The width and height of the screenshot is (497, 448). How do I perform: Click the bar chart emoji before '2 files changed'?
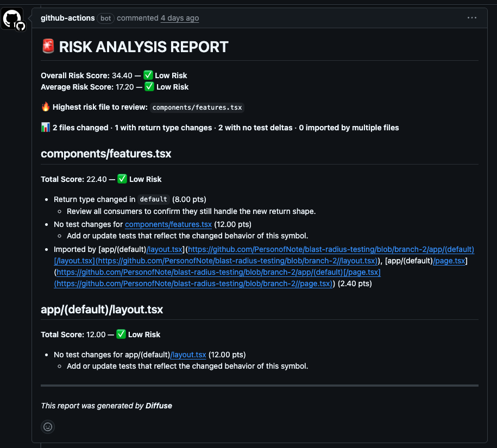click(x=46, y=128)
